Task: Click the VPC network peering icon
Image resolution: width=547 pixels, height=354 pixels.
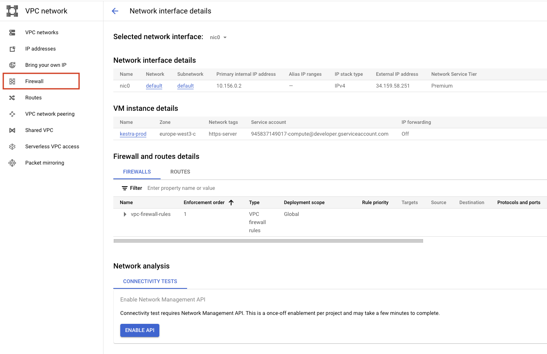Action: (x=12, y=114)
